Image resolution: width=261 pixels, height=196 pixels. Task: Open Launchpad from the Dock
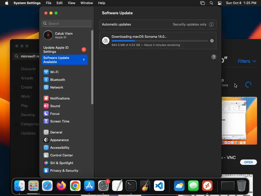point(33,186)
